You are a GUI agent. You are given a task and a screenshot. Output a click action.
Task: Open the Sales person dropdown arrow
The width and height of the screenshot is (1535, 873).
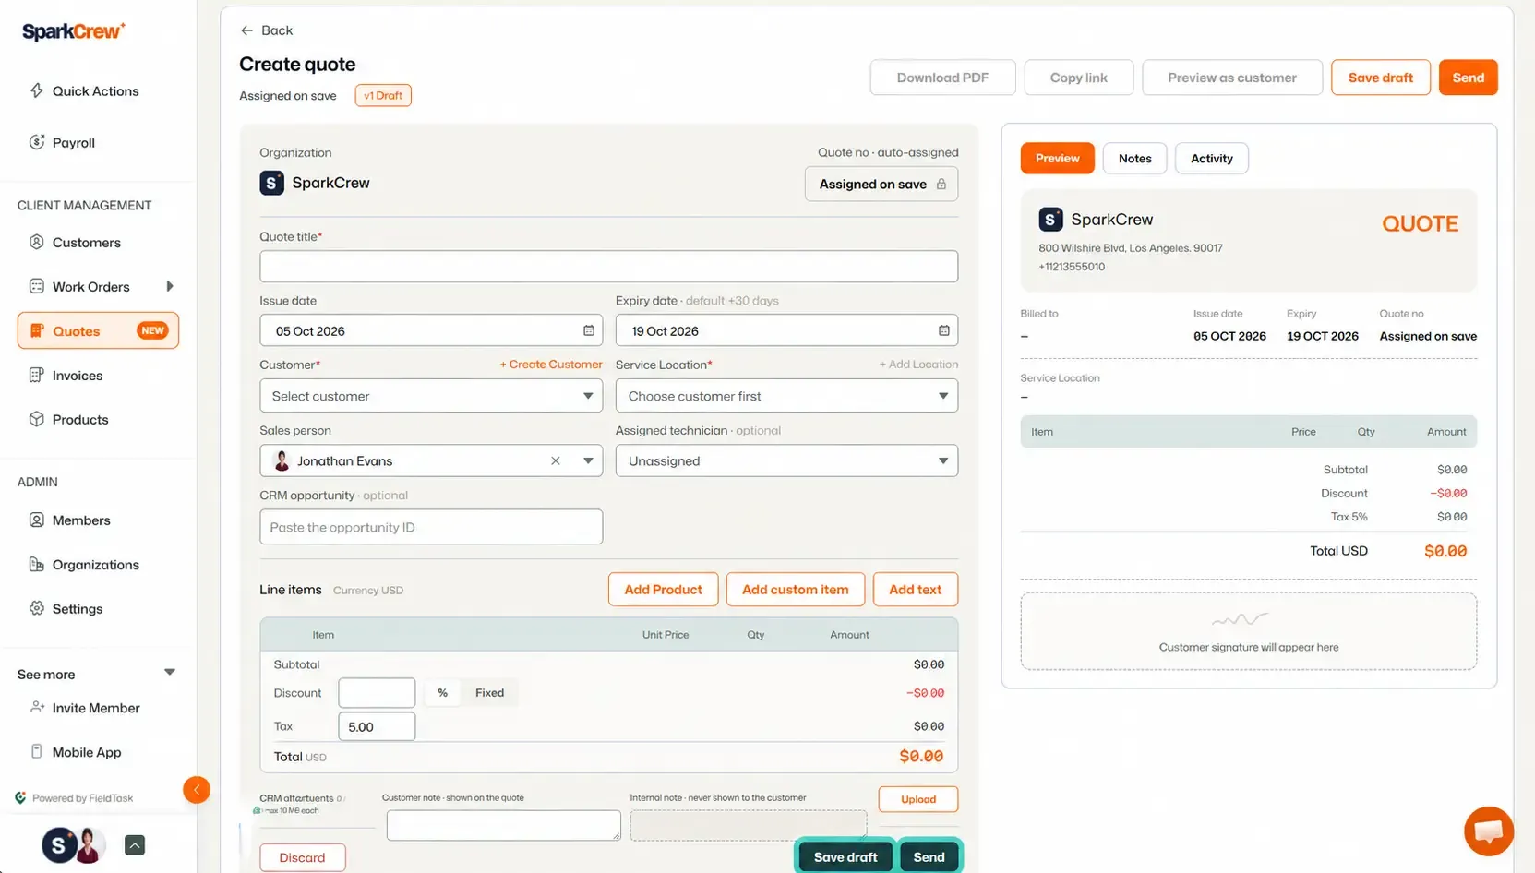pos(588,460)
